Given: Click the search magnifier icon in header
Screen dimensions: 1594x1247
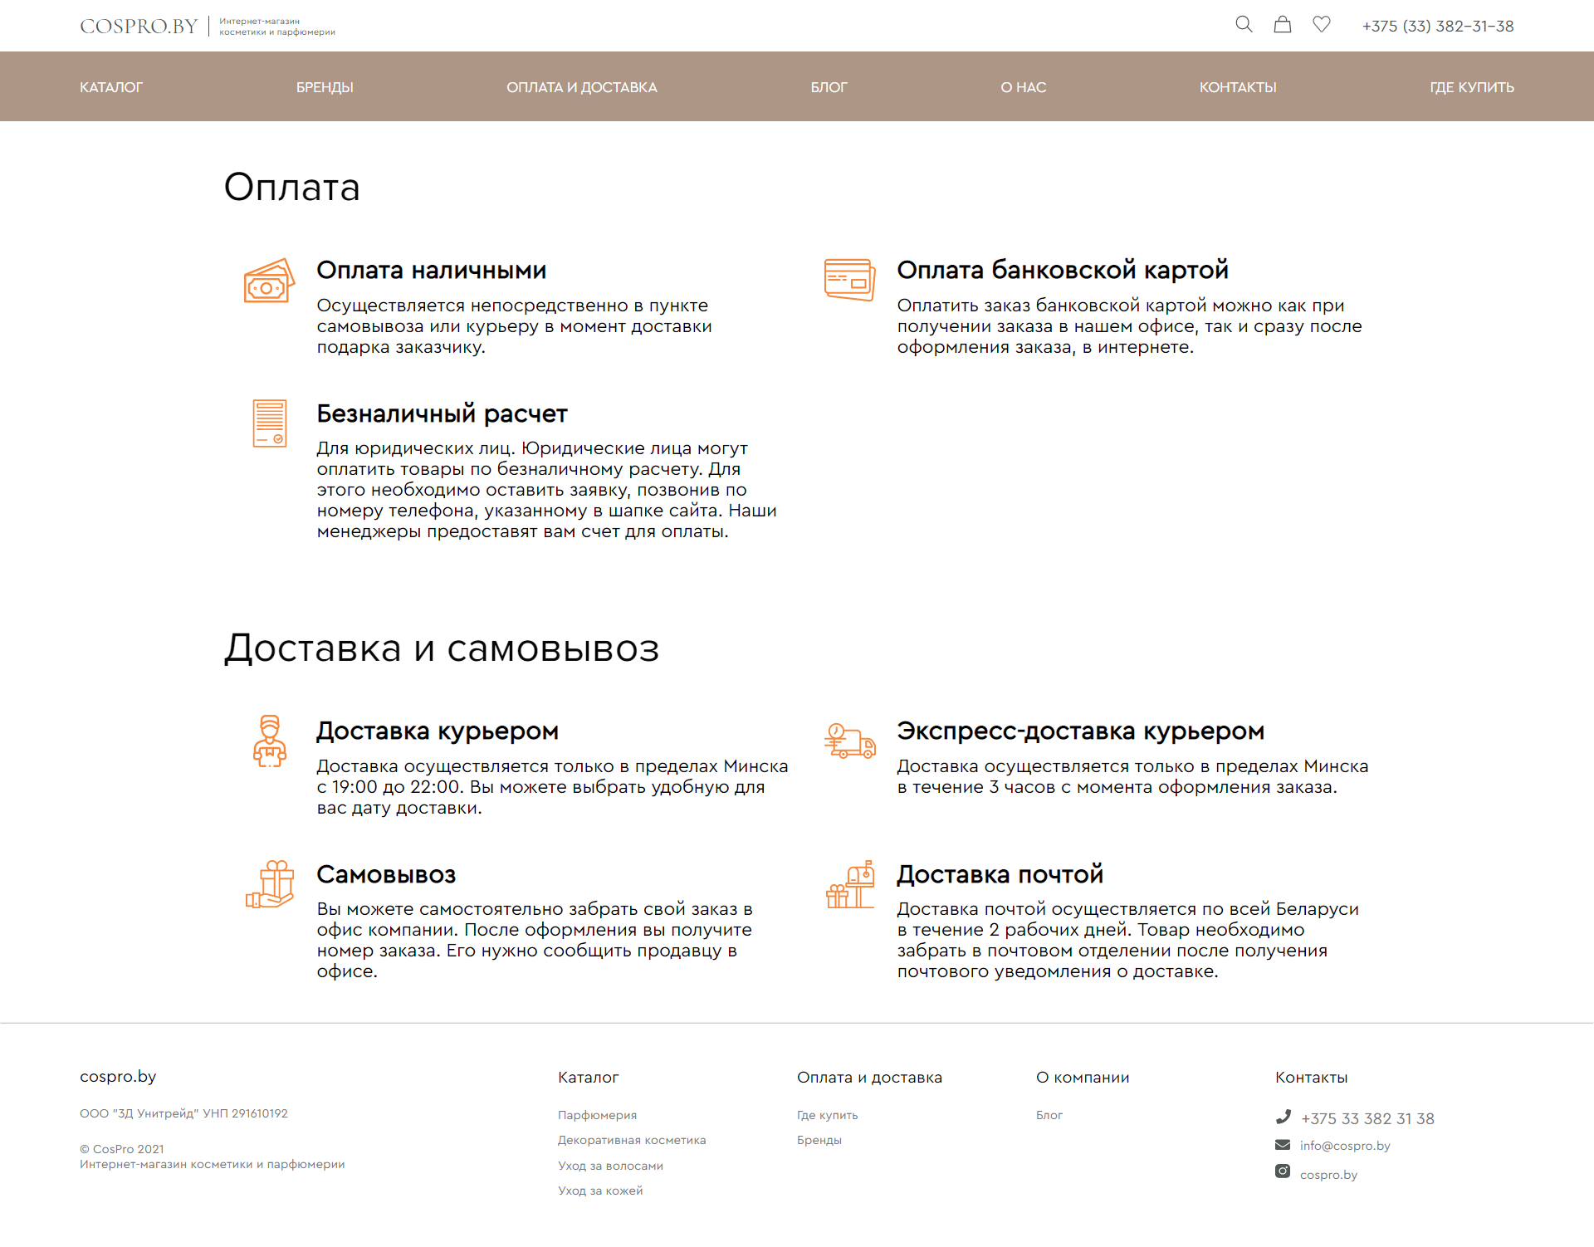Looking at the screenshot, I should 1243,24.
